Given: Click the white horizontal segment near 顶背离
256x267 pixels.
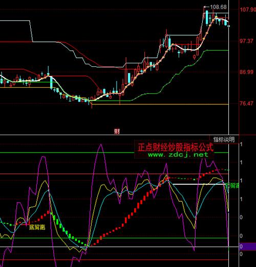Looking at the screenshot, I should [199, 184].
